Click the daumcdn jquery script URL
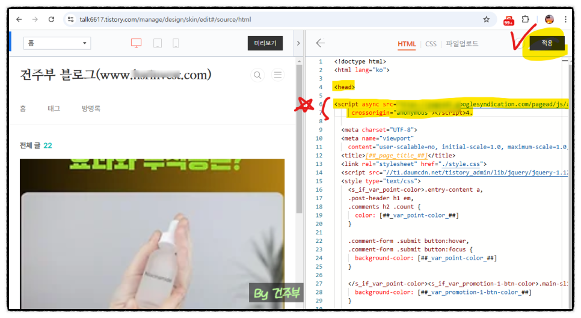The height and width of the screenshot is (318, 581). click(478, 173)
